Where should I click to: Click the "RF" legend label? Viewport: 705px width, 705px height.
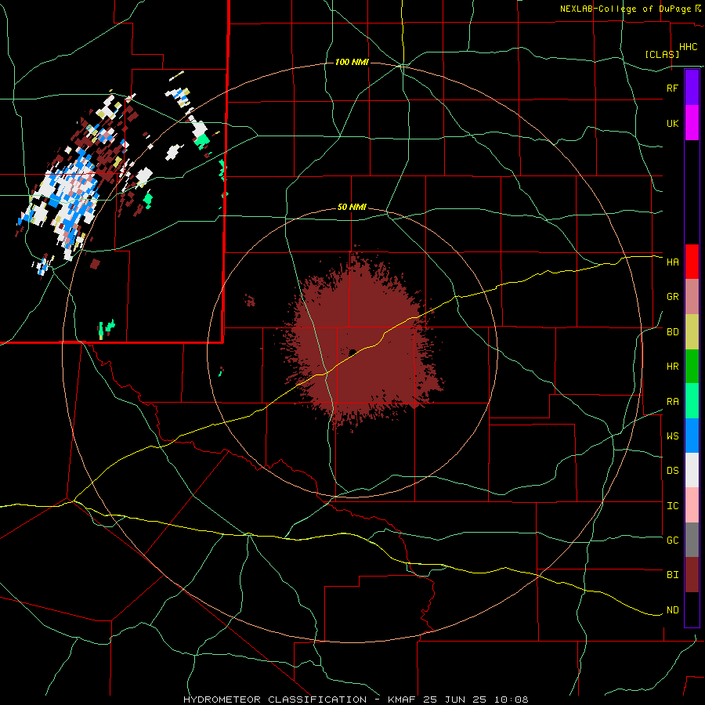coord(672,88)
